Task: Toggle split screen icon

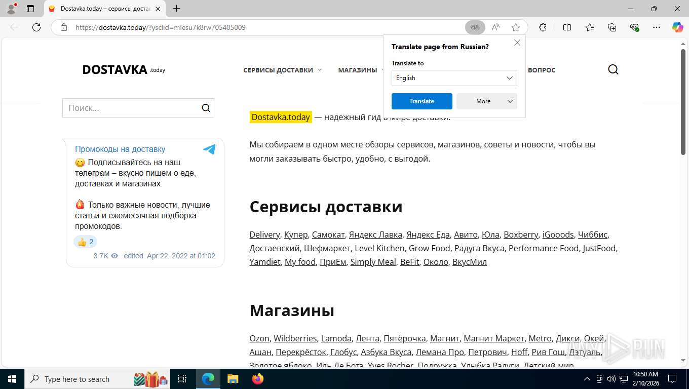Action: tap(567, 27)
